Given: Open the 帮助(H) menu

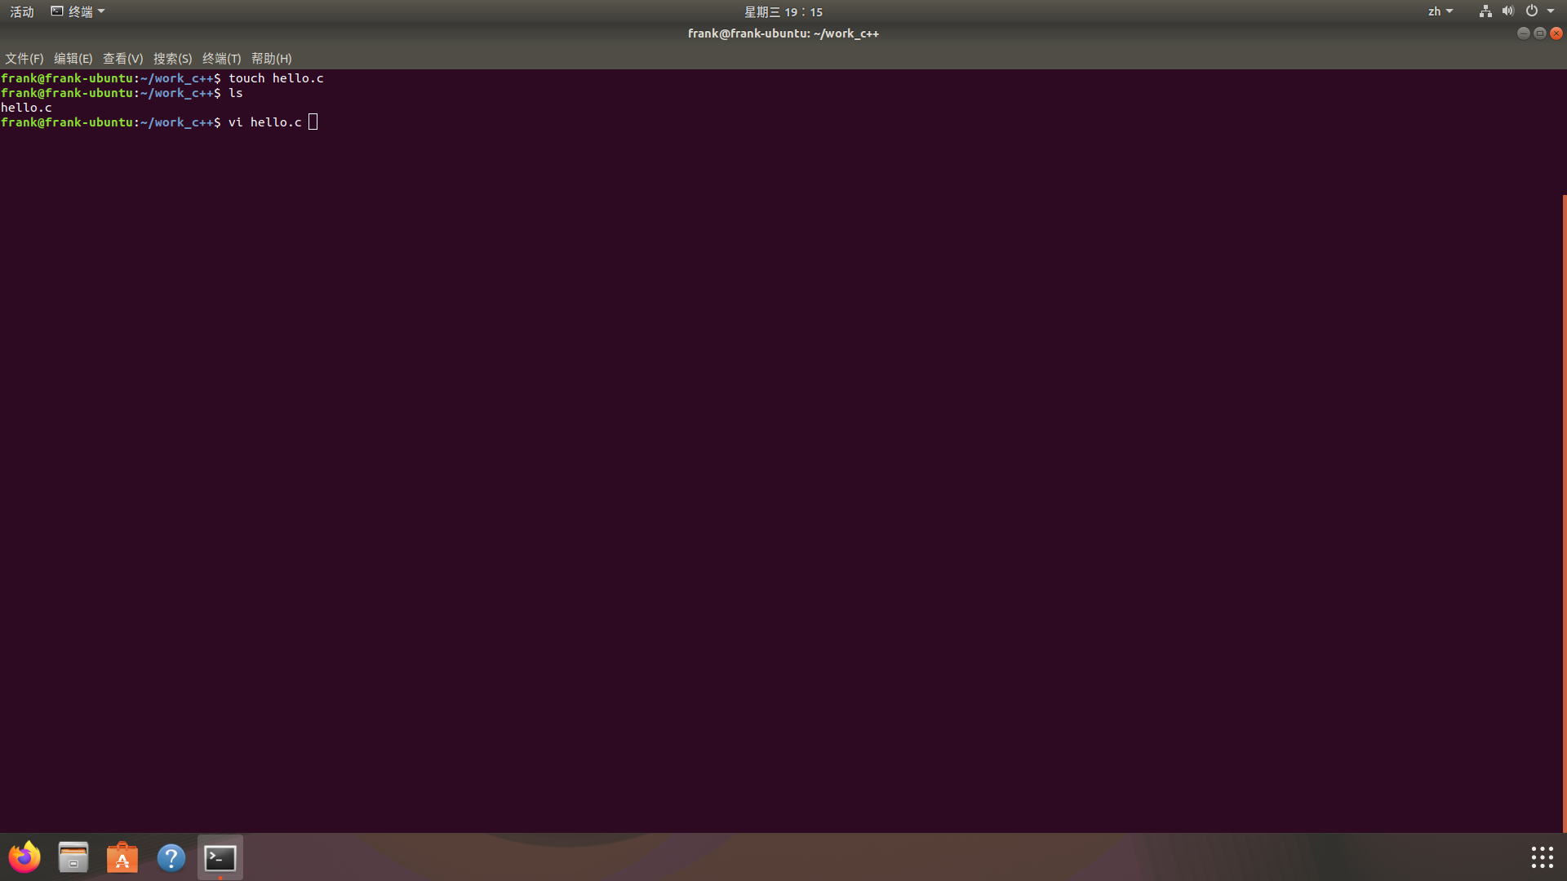Looking at the screenshot, I should coord(271,59).
